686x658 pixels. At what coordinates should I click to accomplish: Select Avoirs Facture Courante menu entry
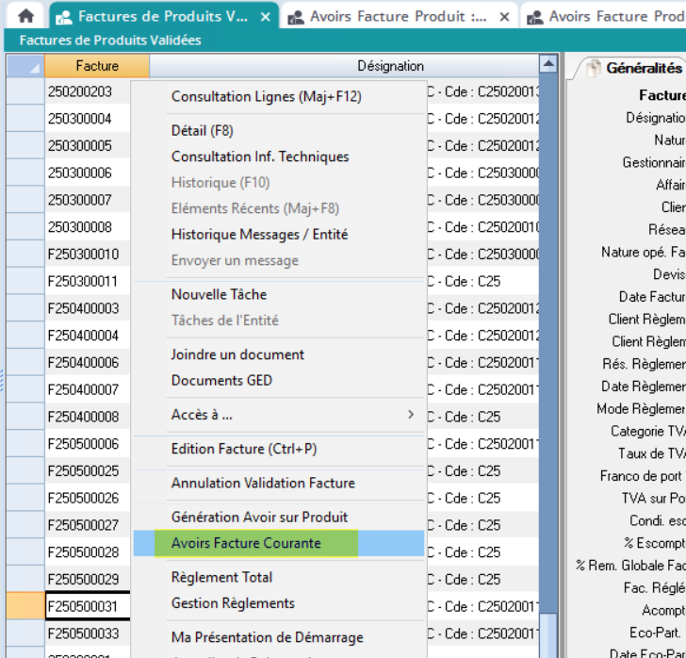246,543
